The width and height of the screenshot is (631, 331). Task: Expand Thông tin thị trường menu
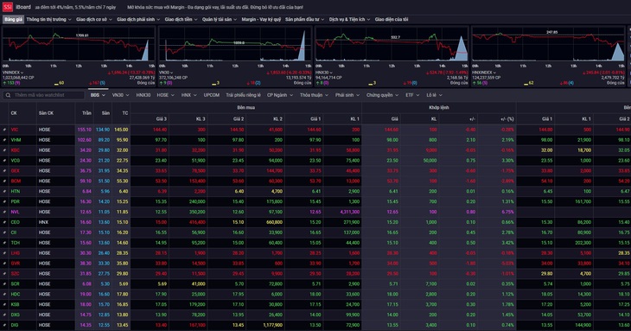tap(48, 19)
